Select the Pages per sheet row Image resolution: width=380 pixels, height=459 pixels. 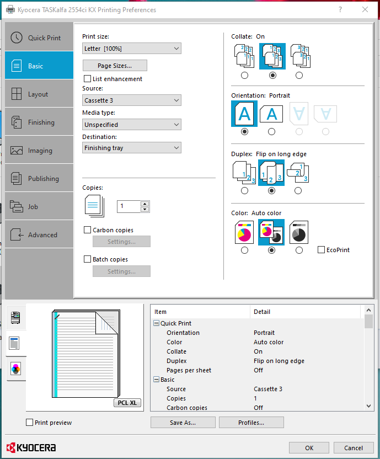click(258, 370)
